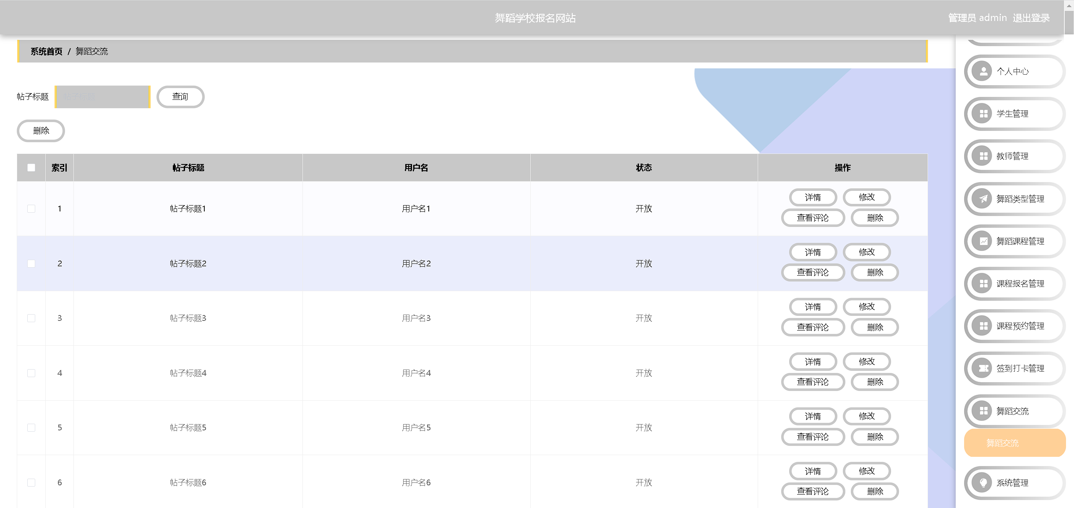This screenshot has height=508, width=1074.
Task: Click the 舞蹈课程管理 chart icon
Action: pyautogui.click(x=983, y=241)
